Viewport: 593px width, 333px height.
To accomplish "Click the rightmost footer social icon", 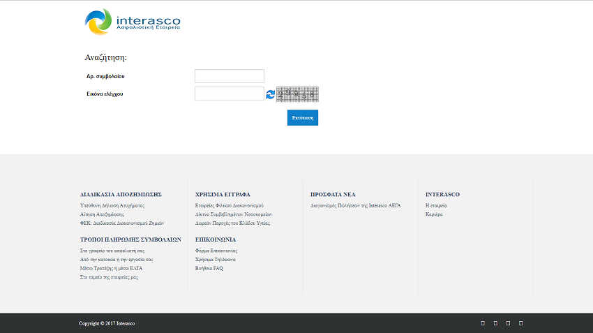I will click(520, 323).
